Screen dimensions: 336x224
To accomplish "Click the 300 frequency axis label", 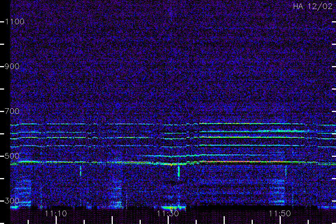I will click(12, 201).
